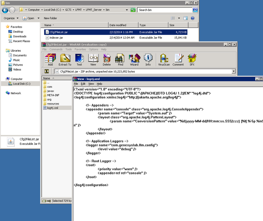Select the resources folder in WinRAR

(53, 104)
